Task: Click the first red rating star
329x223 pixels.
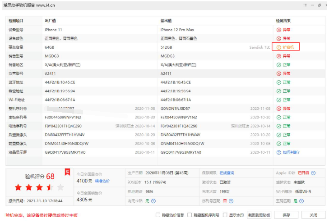Action: tap(18, 187)
